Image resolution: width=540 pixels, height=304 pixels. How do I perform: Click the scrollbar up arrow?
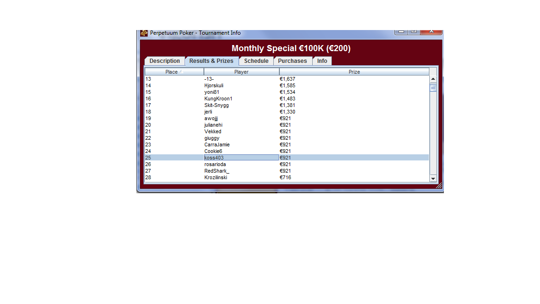tap(433, 79)
